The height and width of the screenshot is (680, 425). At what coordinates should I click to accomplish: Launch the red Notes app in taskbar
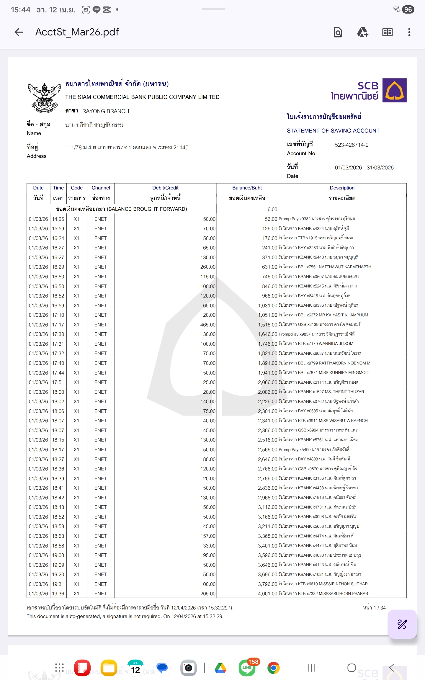[82, 668]
